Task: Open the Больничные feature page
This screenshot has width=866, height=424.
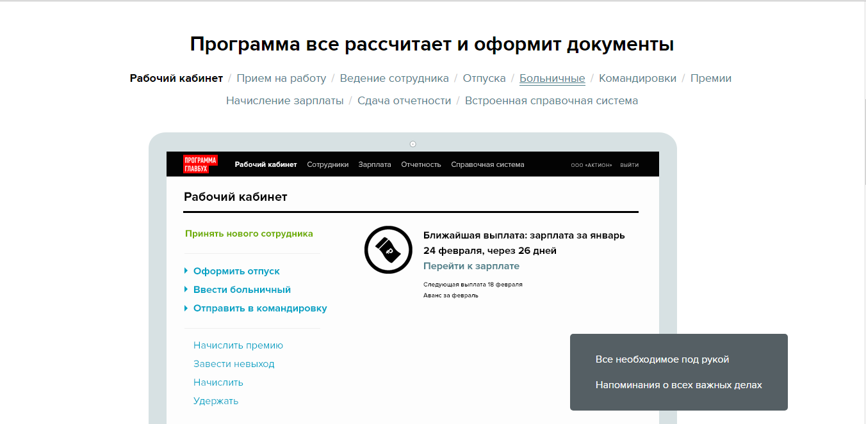Action: pyautogui.click(x=551, y=78)
